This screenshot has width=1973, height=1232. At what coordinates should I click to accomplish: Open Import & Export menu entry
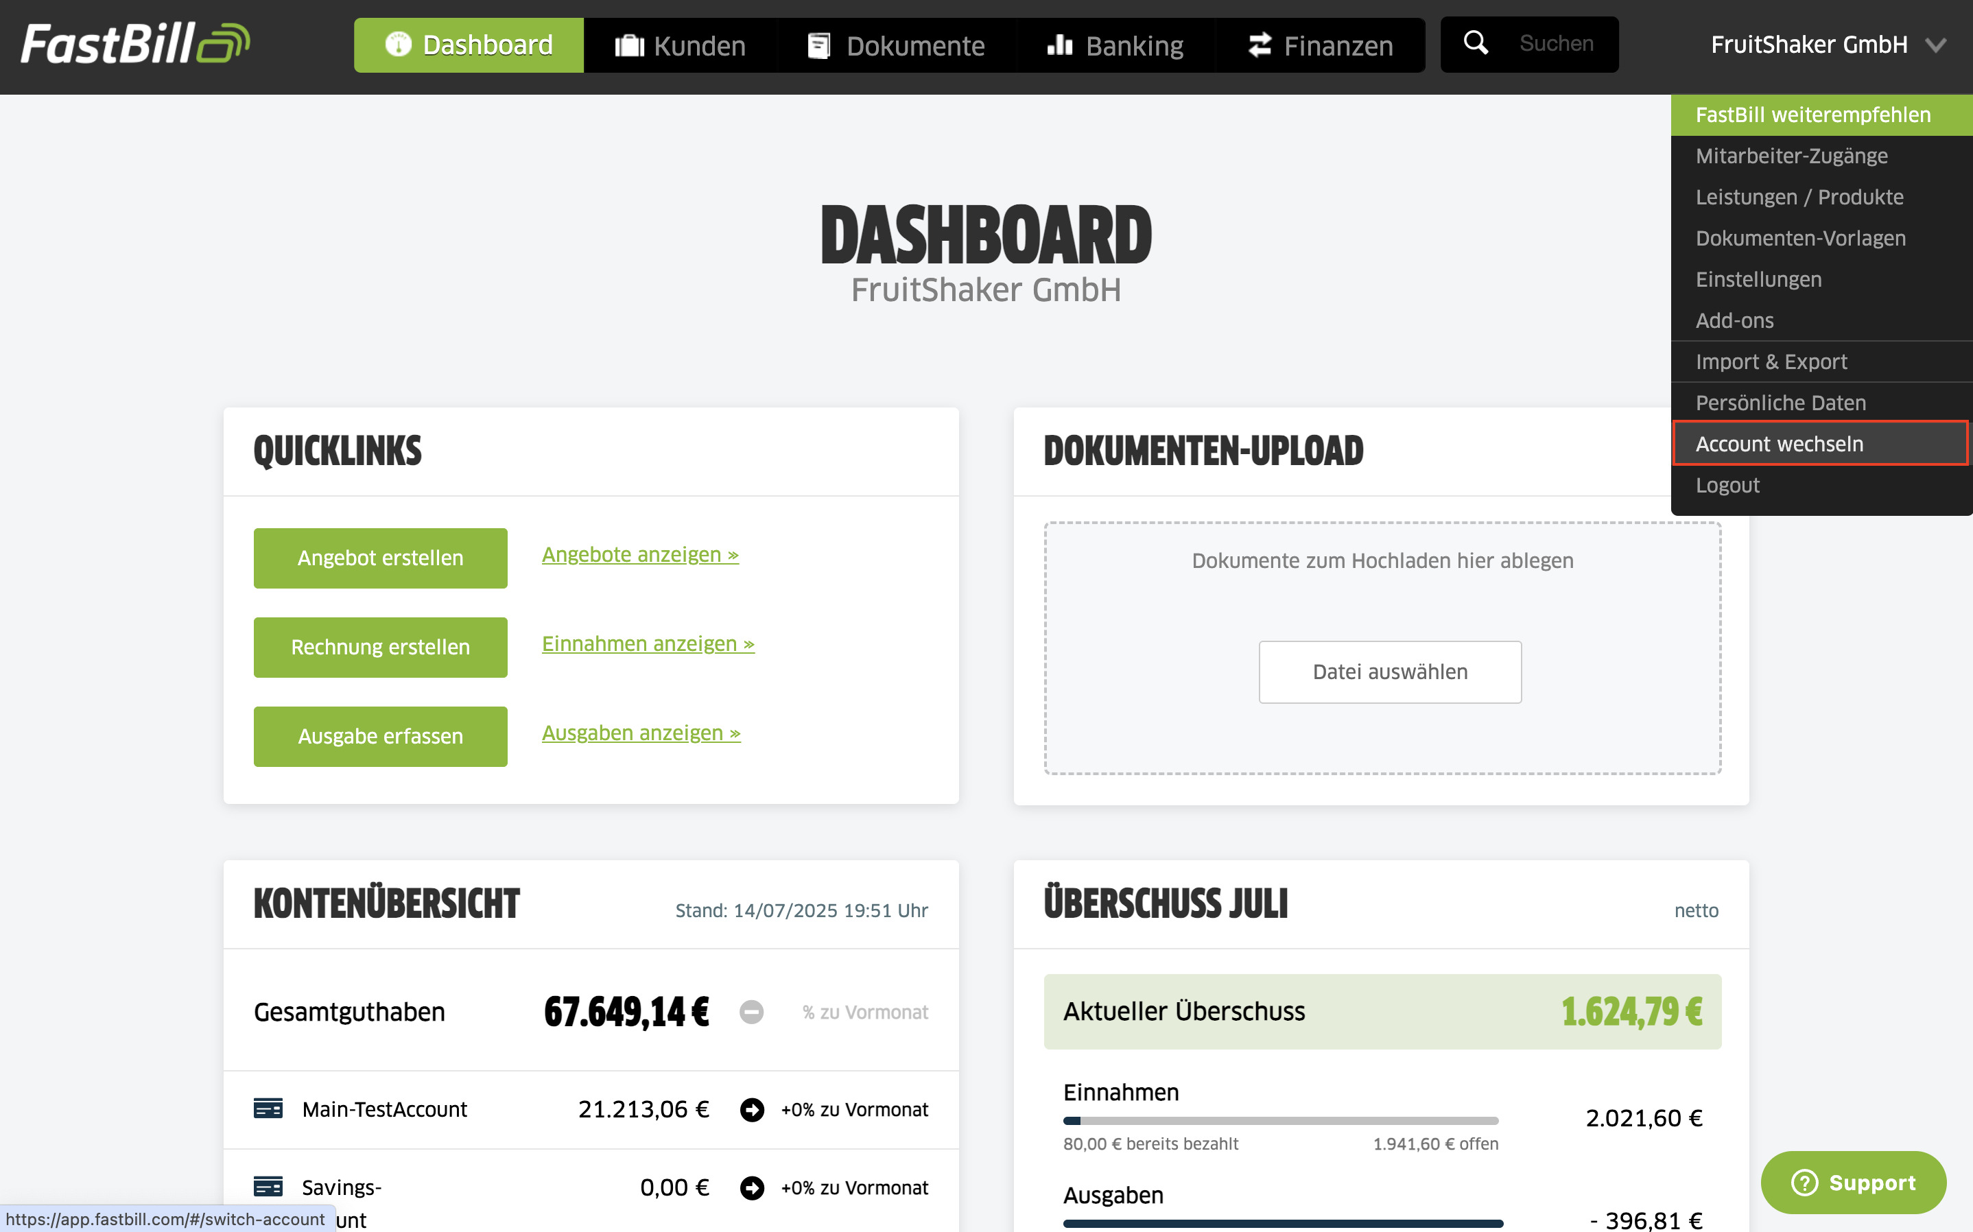point(1821,362)
